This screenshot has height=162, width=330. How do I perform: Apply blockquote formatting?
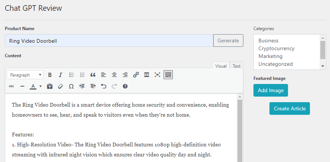point(93,75)
